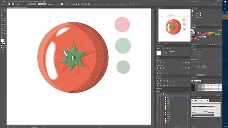Open the Window menu
This screenshot has width=228, height=128.
pyautogui.click(x=36, y=1)
